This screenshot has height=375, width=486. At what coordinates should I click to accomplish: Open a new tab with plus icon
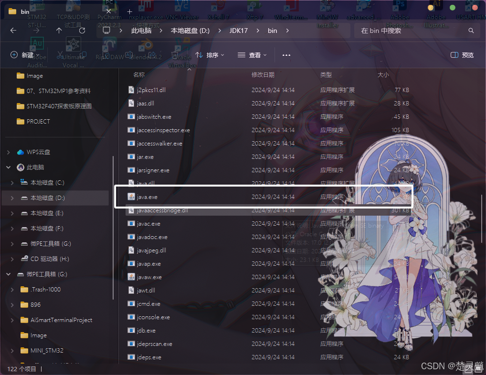click(129, 12)
